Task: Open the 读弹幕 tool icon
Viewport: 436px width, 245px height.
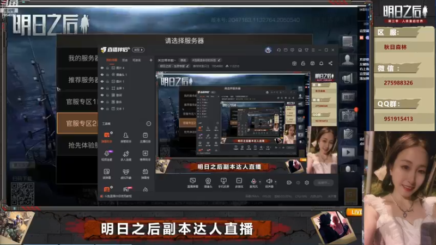Action: click(107, 173)
